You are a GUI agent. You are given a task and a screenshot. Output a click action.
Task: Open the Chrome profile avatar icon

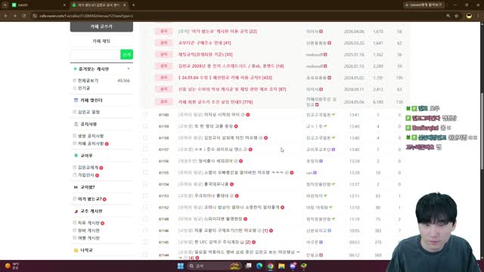click(469, 16)
